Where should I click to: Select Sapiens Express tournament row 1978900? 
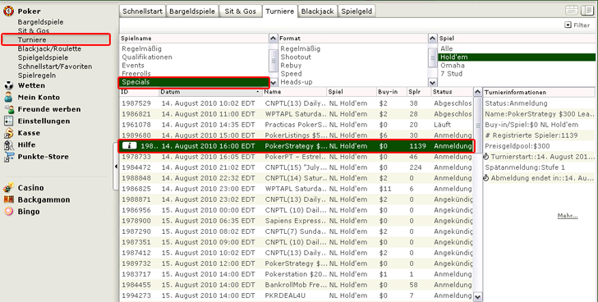pos(296,221)
